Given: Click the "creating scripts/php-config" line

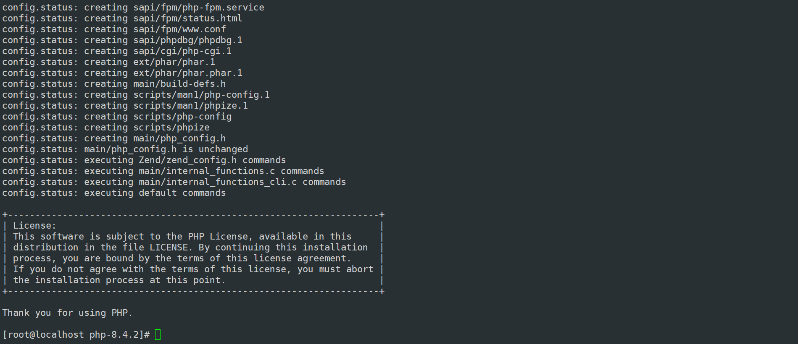Looking at the screenshot, I should click(158, 117).
